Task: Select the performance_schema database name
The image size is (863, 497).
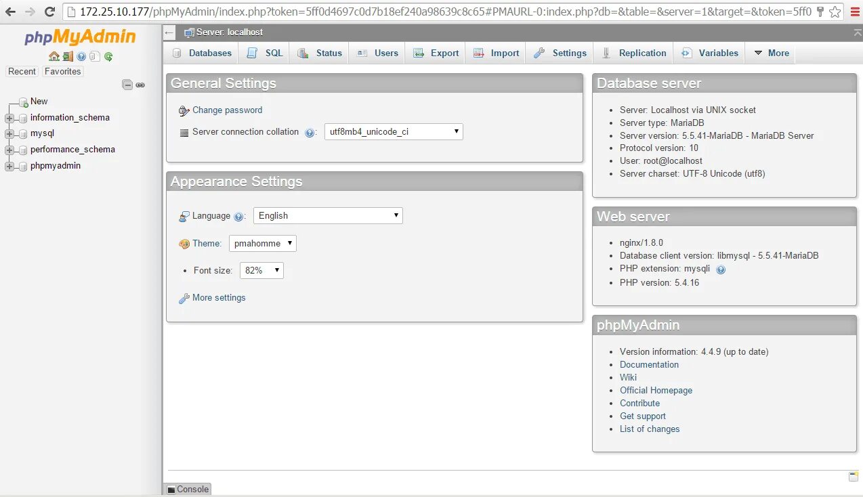Action: point(72,150)
